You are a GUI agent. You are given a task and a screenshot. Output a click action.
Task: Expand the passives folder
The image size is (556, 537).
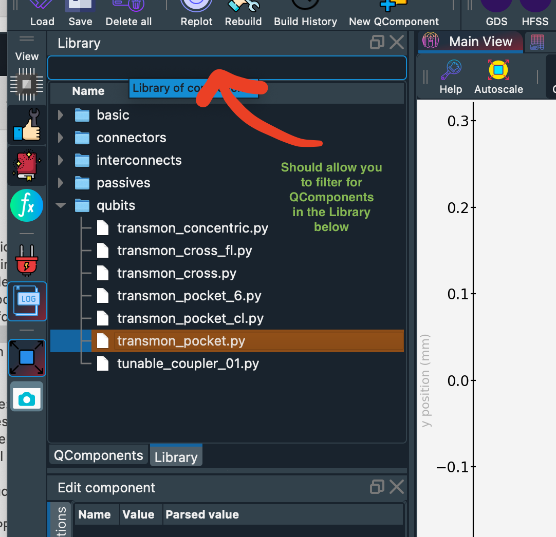[61, 183]
